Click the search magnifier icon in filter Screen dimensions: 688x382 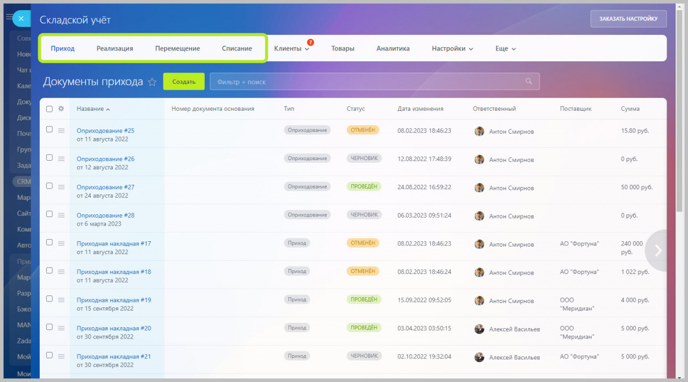click(x=529, y=82)
